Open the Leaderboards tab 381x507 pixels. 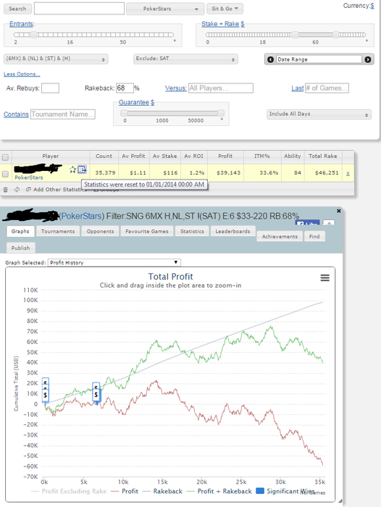[233, 232]
